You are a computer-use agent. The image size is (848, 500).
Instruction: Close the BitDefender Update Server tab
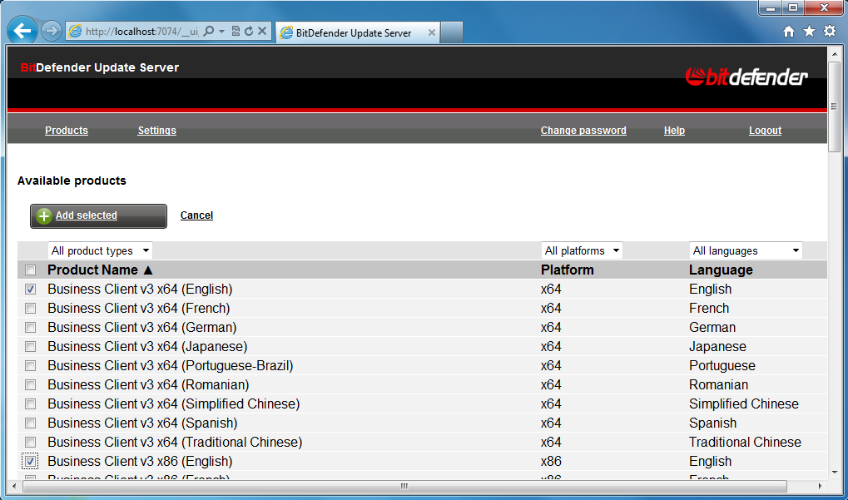coord(432,32)
